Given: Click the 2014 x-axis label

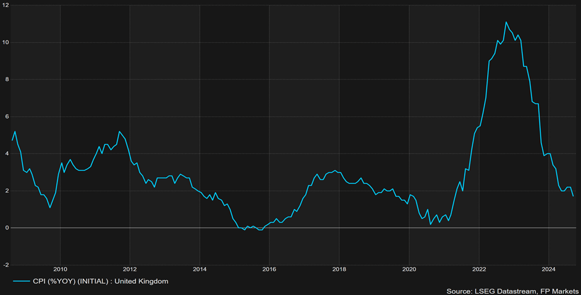Looking at the screenshot, I should coord(200,268).
